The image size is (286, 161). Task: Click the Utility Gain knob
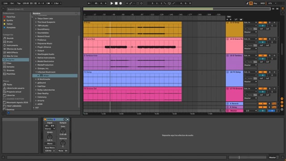click(x=63, y=131)
